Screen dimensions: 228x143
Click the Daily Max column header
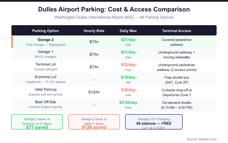128,31
